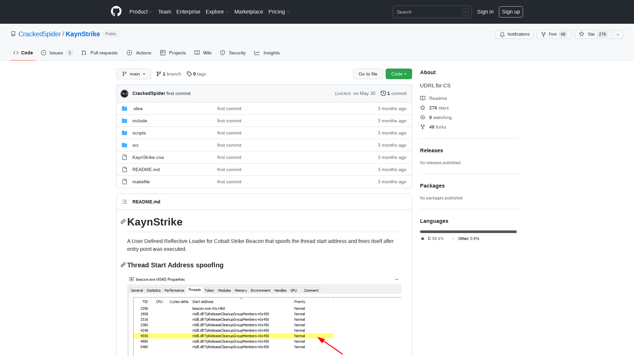Open the KaynStrike.cna file name
The width and height of the screenshot is (634, 356).
click(148, 157)
